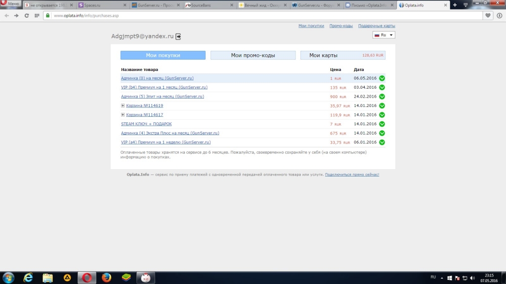
Task: Open the Speed Dial grid icon
Action: click(37, 15)
